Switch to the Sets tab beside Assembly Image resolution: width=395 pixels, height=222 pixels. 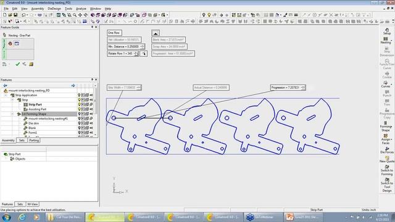pyautogui.click(x=22, y=140)
